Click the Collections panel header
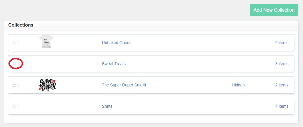 [x=151, y=25]
